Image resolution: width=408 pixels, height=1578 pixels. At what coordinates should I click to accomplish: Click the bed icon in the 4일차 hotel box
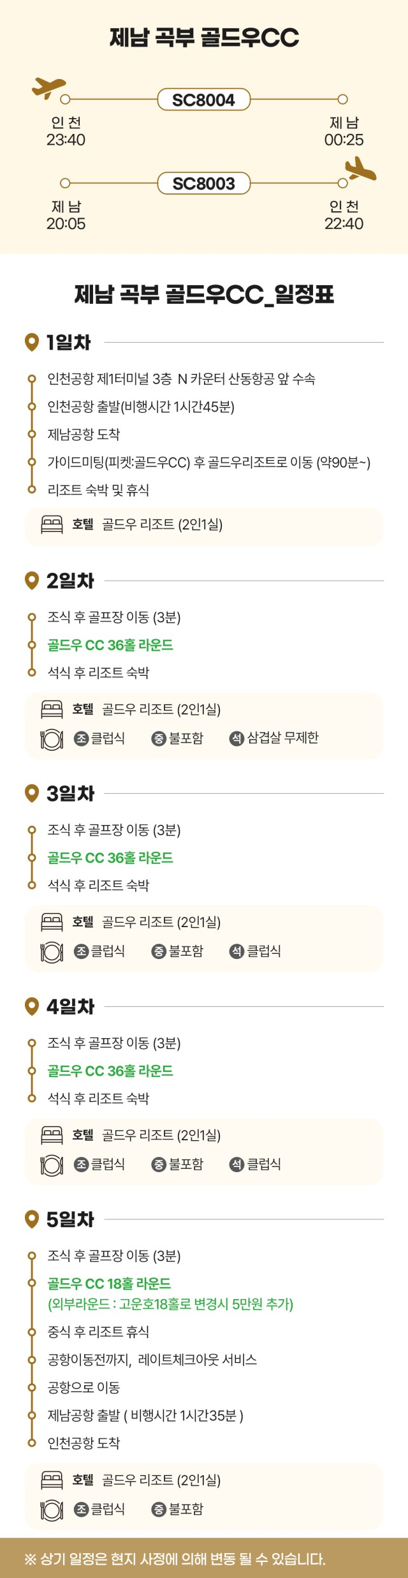point(52,1135)
